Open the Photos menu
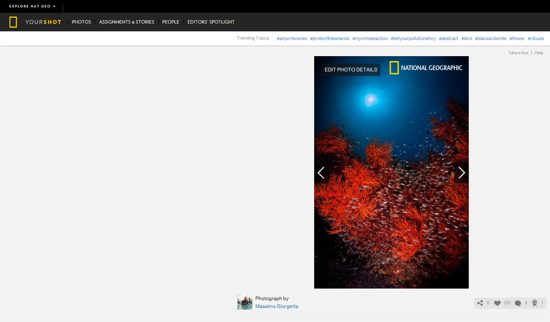This screenshot has height=322, width=550. point(81,22)
